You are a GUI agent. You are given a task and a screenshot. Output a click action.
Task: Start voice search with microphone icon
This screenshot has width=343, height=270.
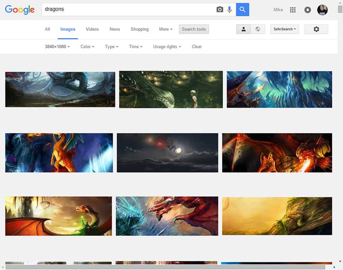pos(229,9)
